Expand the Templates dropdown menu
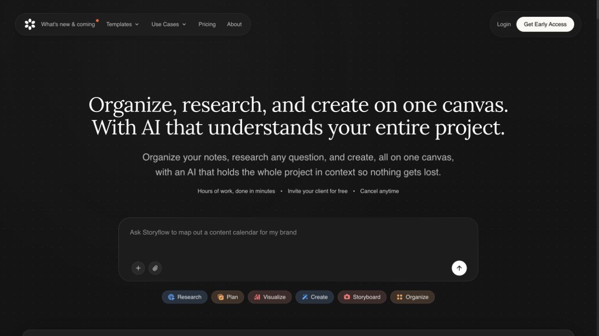599x336 pixels. [122, 24]
